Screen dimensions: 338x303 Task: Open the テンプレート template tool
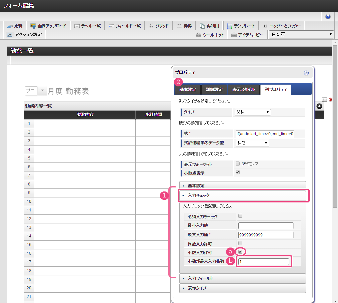[241, 26]
